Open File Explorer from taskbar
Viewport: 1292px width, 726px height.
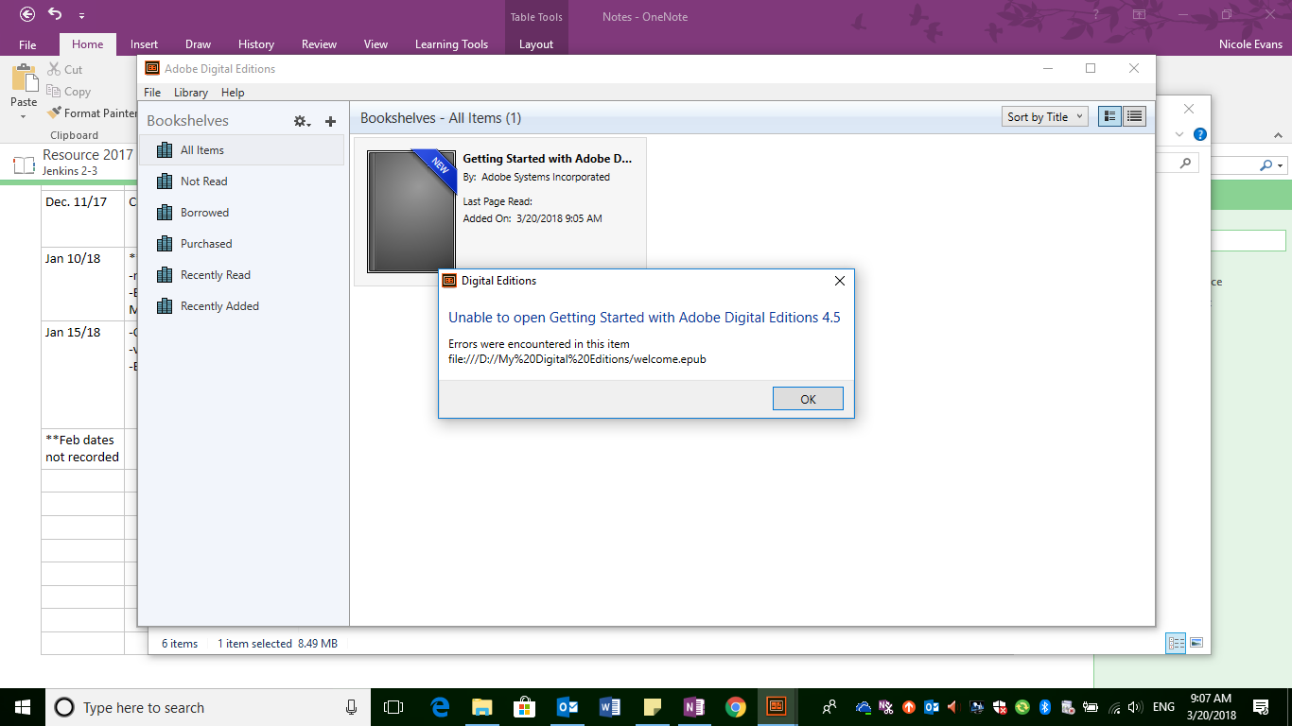[482, 707]
